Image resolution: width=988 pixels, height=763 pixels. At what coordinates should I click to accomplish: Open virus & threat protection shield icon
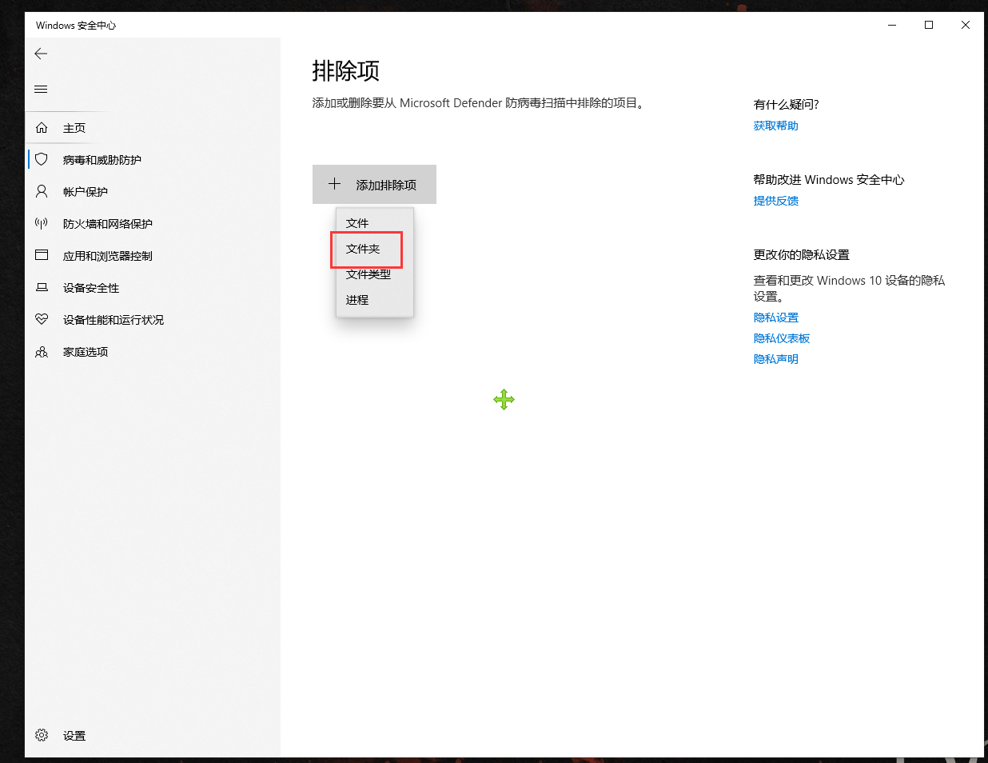(x=42, y=160)
